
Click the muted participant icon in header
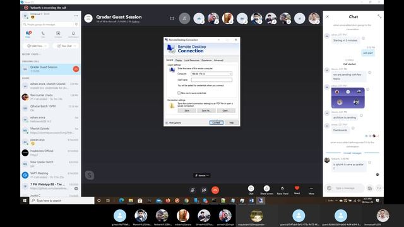[184, 18]
